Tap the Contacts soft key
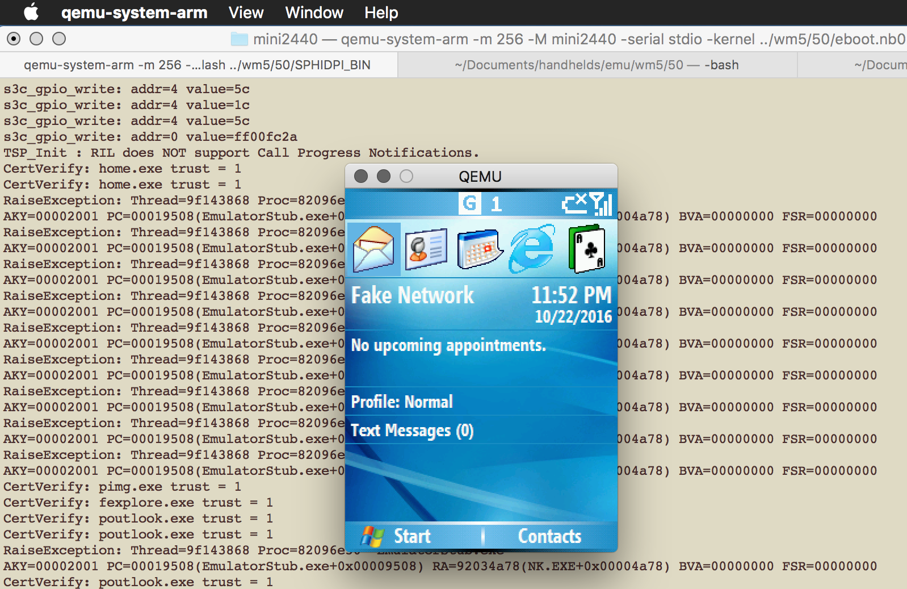 click(x=549, y=536)
